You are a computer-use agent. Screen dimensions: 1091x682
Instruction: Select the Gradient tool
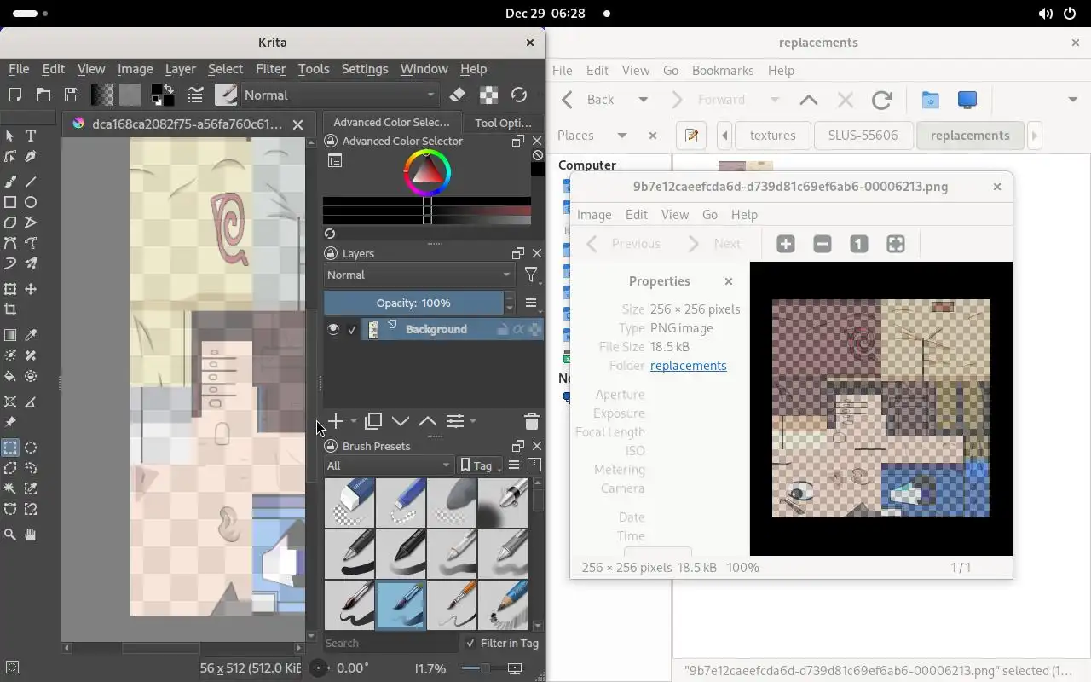pyautogui.click(x=10, y=335)
